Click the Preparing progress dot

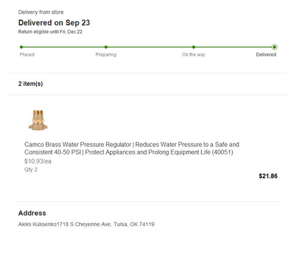(x=106, y=47)
